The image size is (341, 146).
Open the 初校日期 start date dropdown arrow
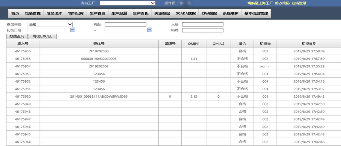[72, 30]
